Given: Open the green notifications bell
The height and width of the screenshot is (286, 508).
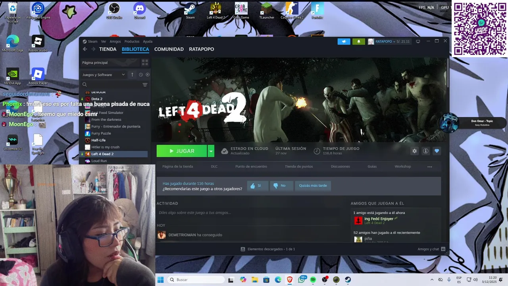Looking at the screenshot, I should pos(358,41).
